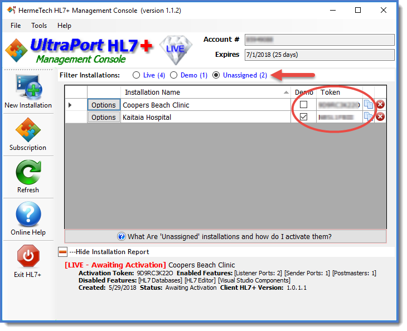The width and height of the screenshot is (407, 331).
Task: Click the Expires date field
Action: 319,55
